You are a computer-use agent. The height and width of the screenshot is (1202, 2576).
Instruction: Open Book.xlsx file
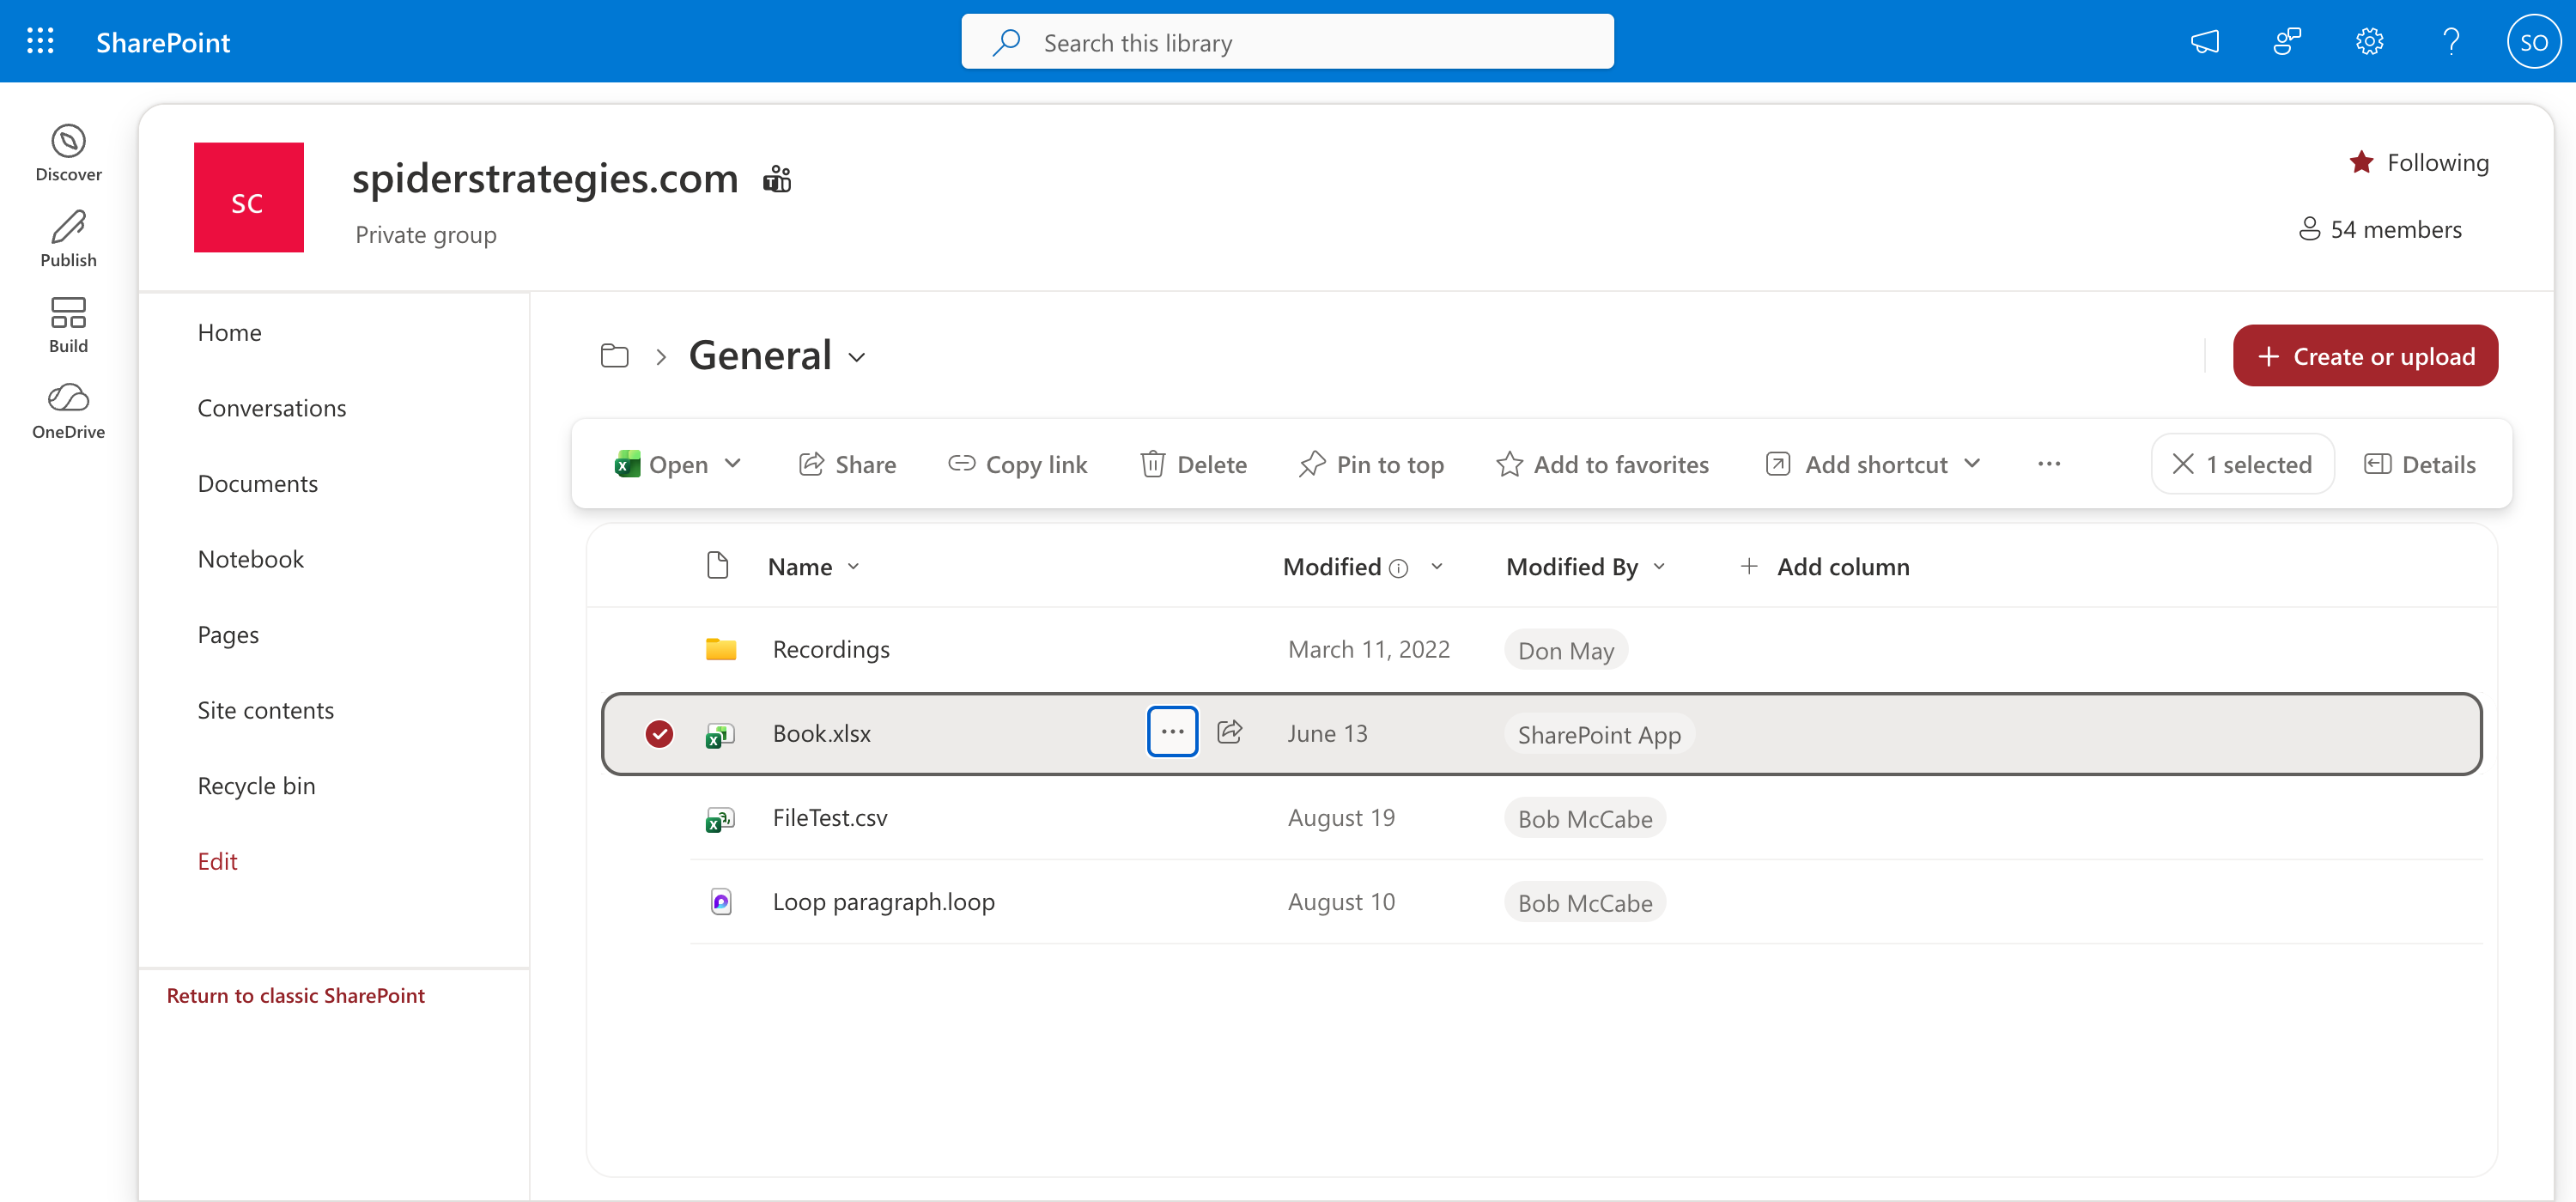click(x=822, y=733)
